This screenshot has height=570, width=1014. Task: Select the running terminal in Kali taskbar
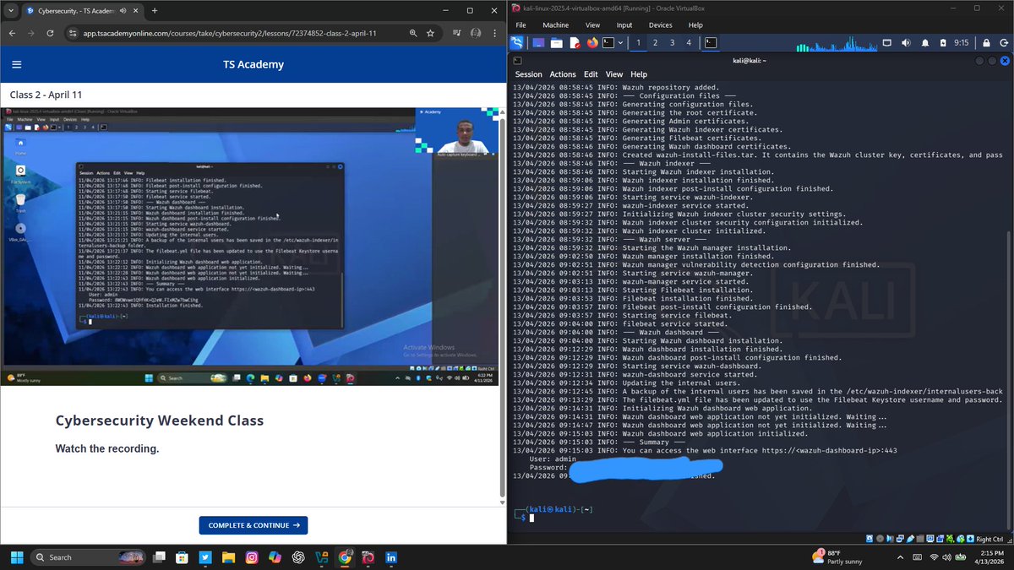(711, 42)
